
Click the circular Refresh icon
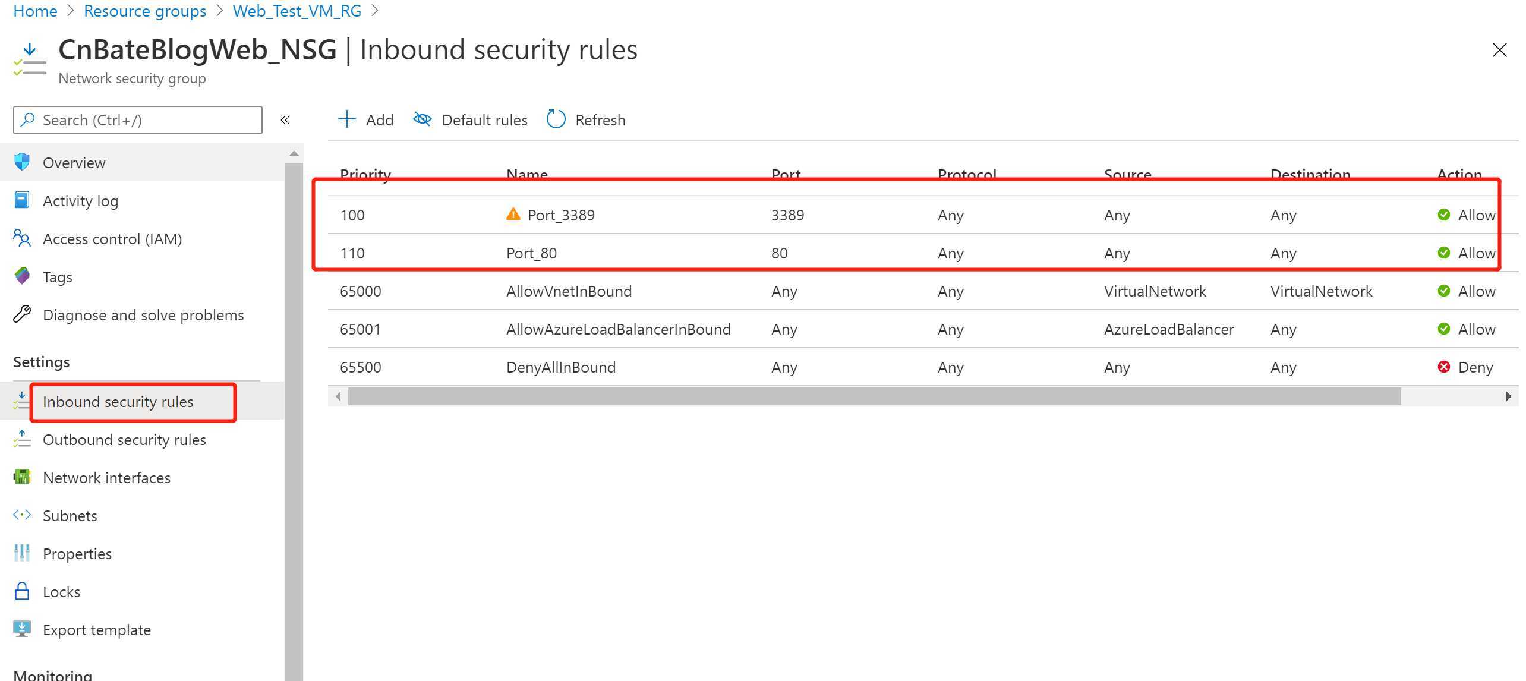click(556, 119)
